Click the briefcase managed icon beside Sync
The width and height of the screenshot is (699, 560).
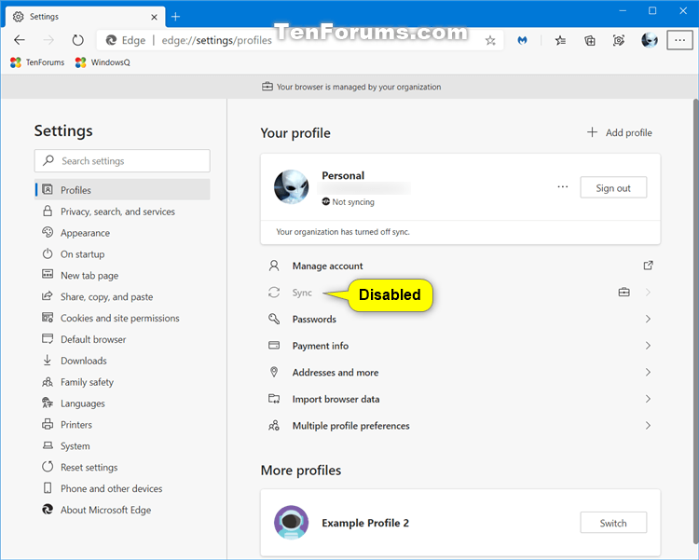(624, 293)
